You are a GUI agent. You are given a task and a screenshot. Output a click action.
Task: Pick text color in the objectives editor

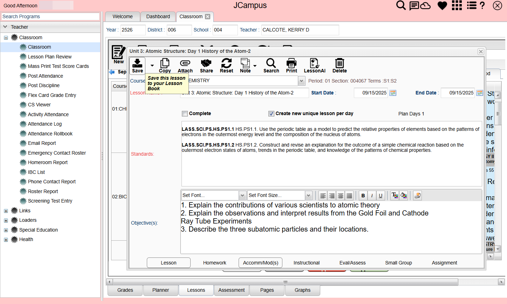[x=395, y=196]
